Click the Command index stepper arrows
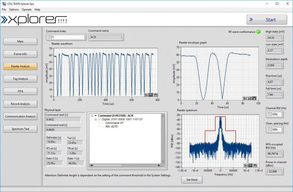 point(49,37)
